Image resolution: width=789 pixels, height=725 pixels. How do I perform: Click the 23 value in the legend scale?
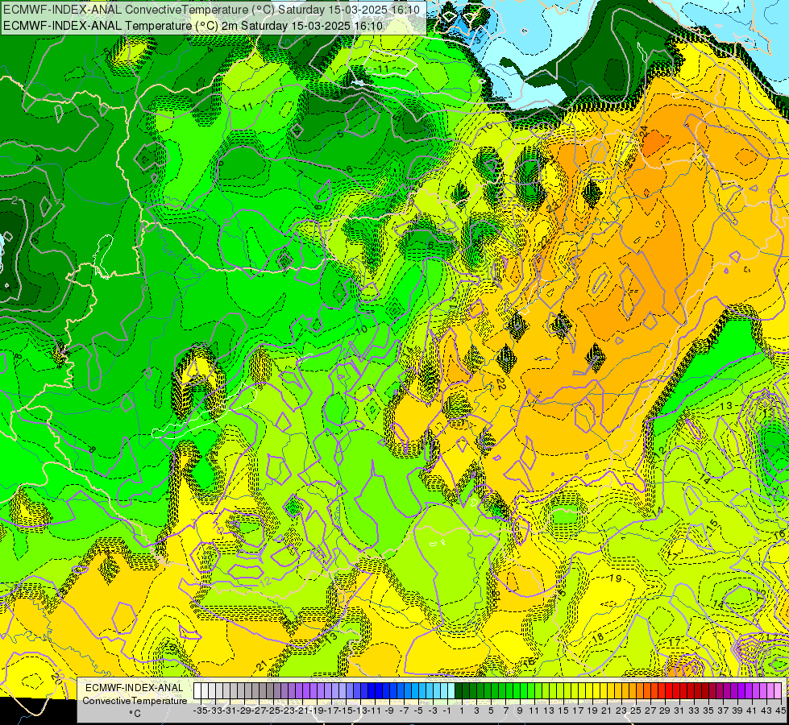tap(621, 710)
